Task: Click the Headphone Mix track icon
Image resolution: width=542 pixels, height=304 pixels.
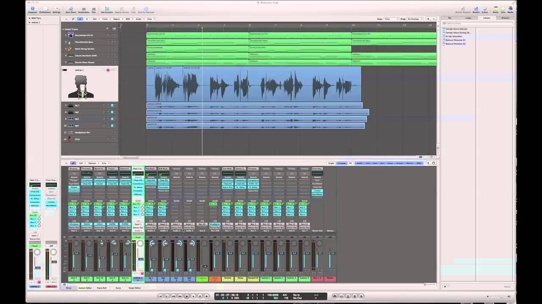Action: click(x=71, y=132)
